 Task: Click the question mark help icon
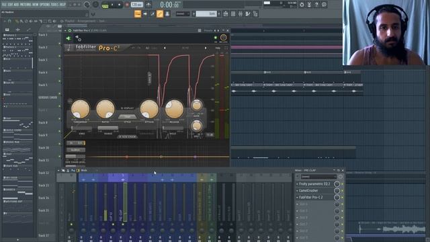(x=316, y=5)
